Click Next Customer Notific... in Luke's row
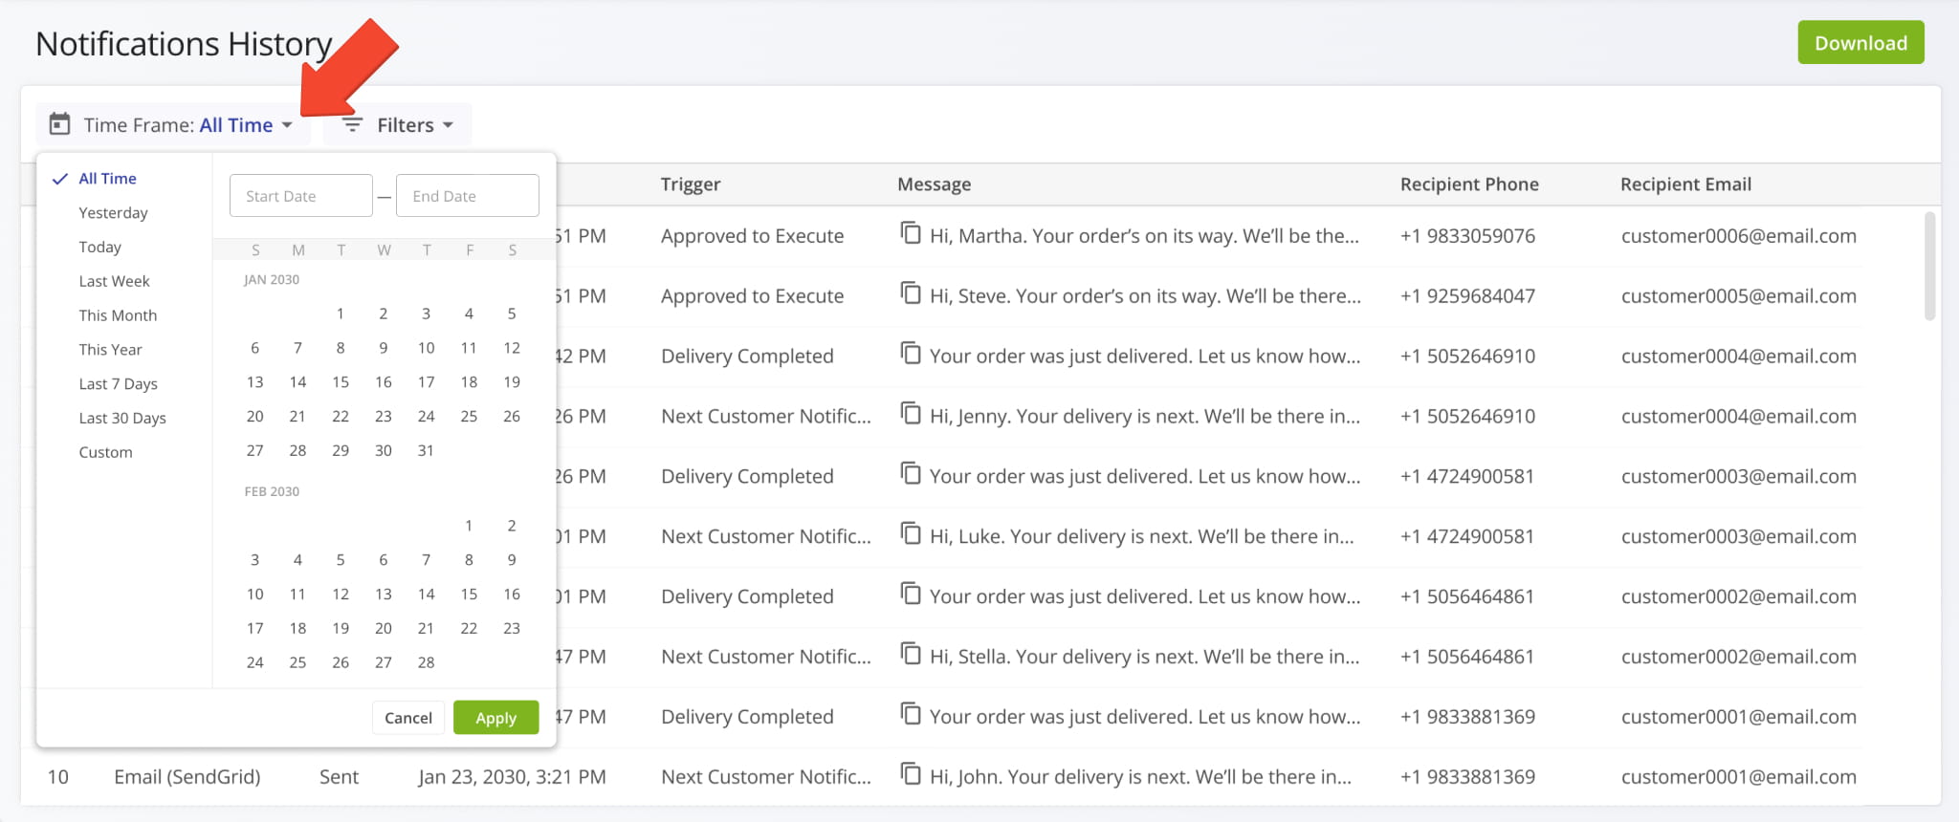This screenshot has height=822, width=1959. pos(766,537)
